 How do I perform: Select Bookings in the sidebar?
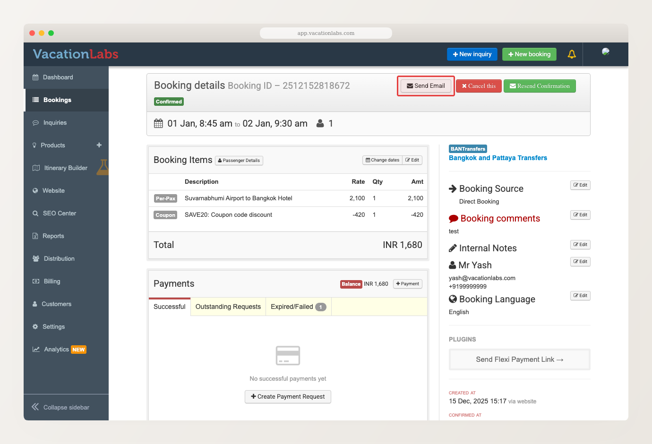pos(66,100)
